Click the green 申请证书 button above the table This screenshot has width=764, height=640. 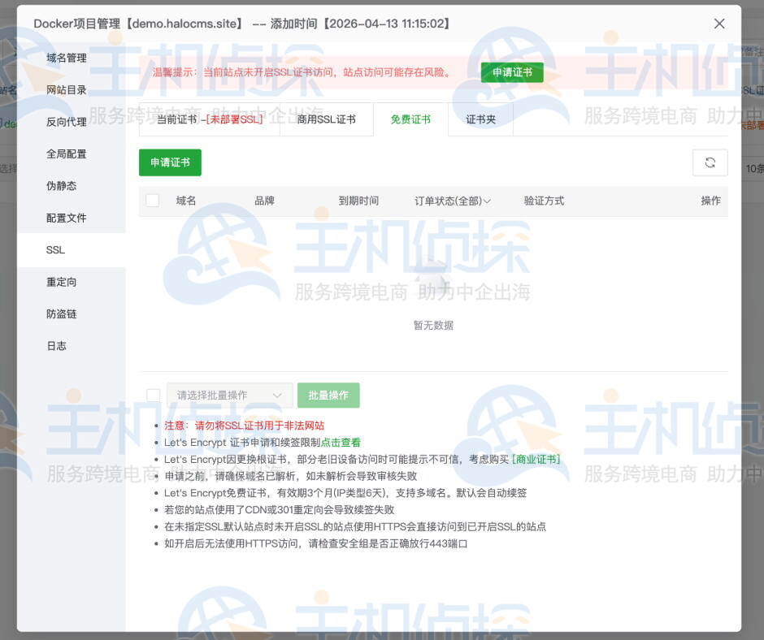[170, 162]
